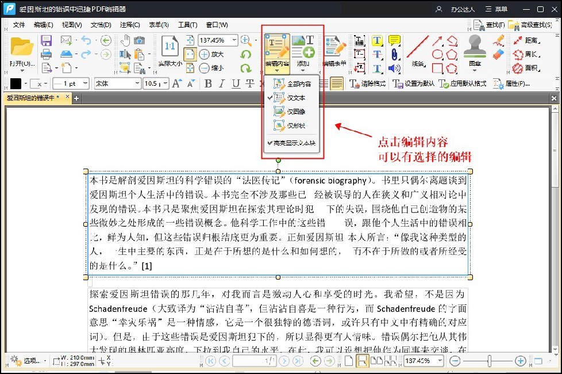The image size is (562, 374).
Task: Enable bold text formatting
Action: coord(207,83)
